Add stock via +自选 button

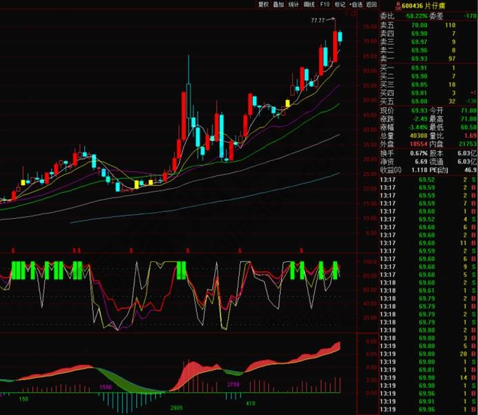click(356, 4)
